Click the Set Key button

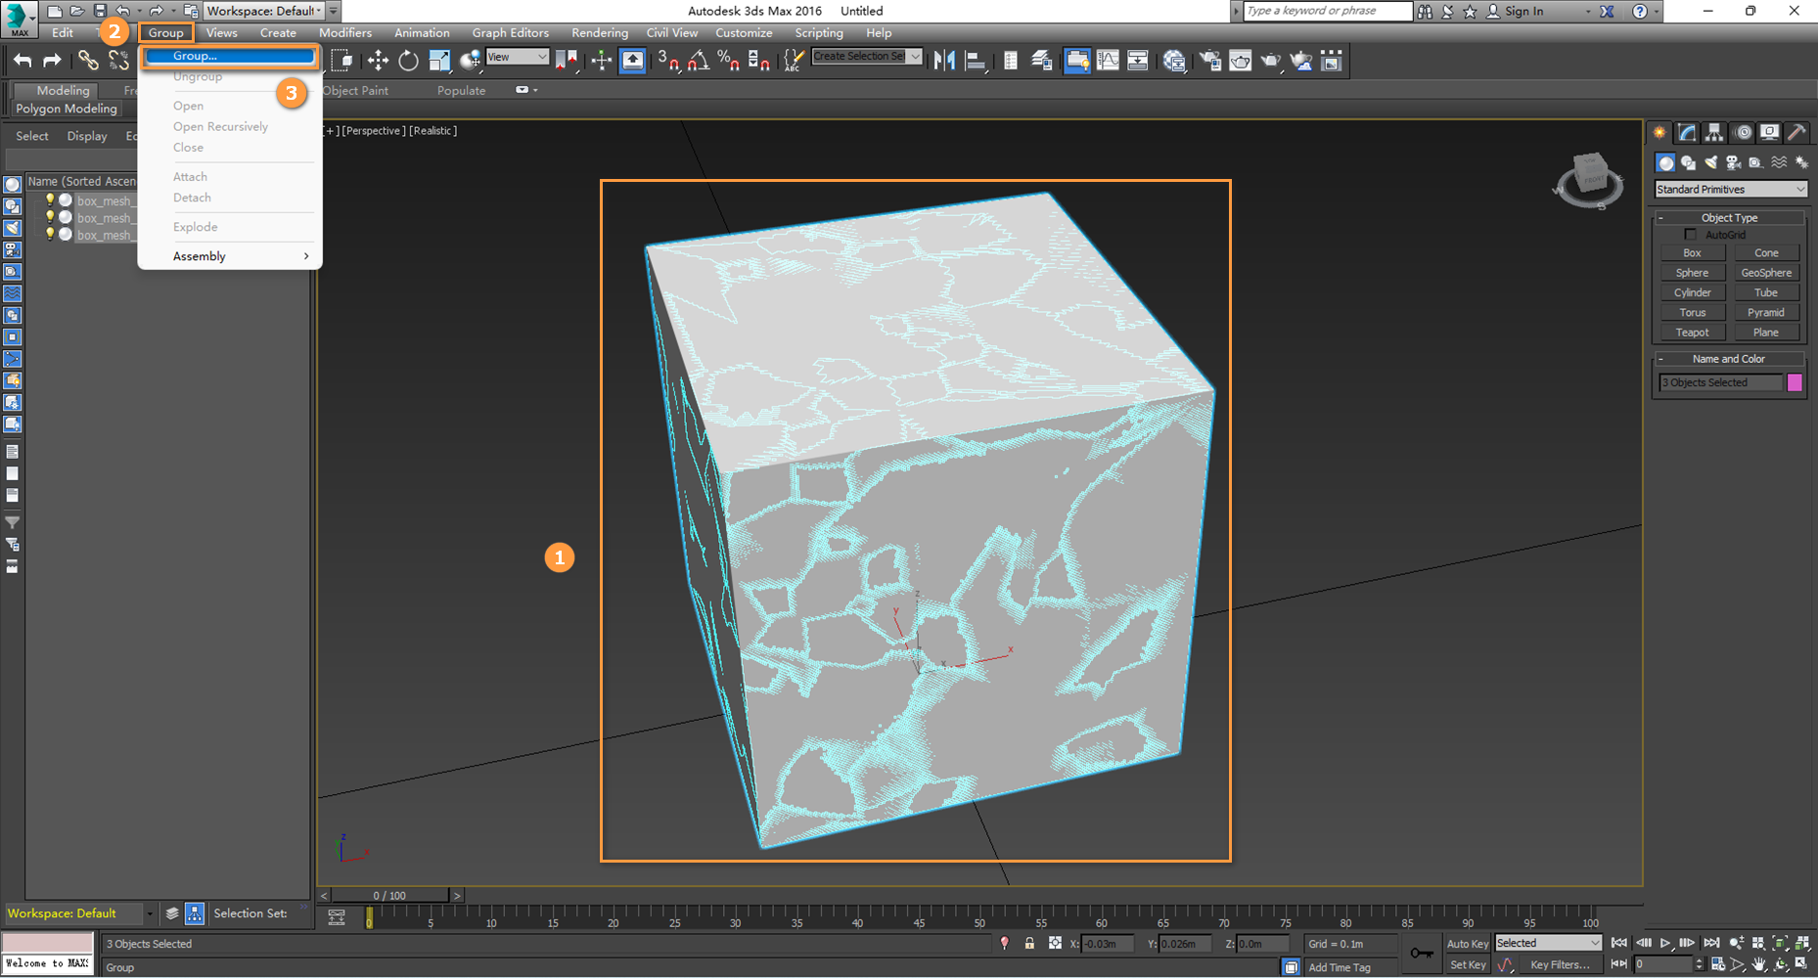tap(1467, 965)
